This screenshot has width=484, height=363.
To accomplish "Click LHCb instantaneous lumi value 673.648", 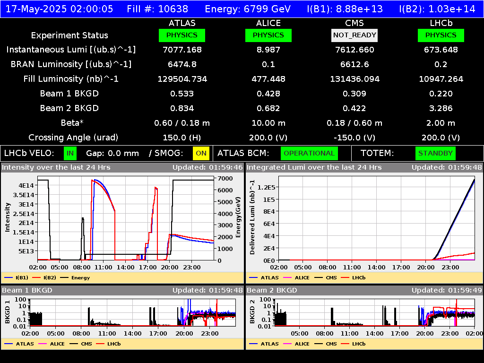I will [x=441, y=50].
